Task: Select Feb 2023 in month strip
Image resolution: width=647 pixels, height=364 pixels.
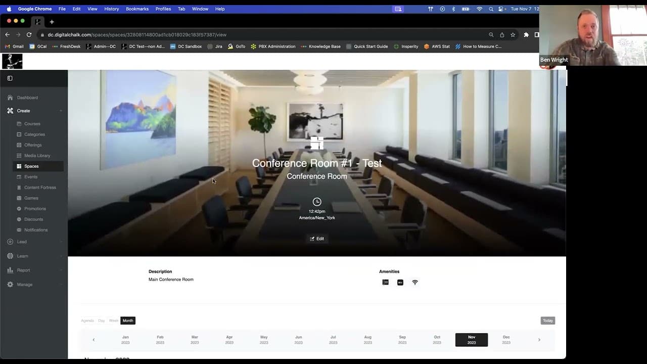Action: click(x=160, y=340)
